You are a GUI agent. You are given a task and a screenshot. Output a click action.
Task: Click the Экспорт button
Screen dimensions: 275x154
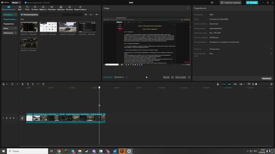(252, 3)
